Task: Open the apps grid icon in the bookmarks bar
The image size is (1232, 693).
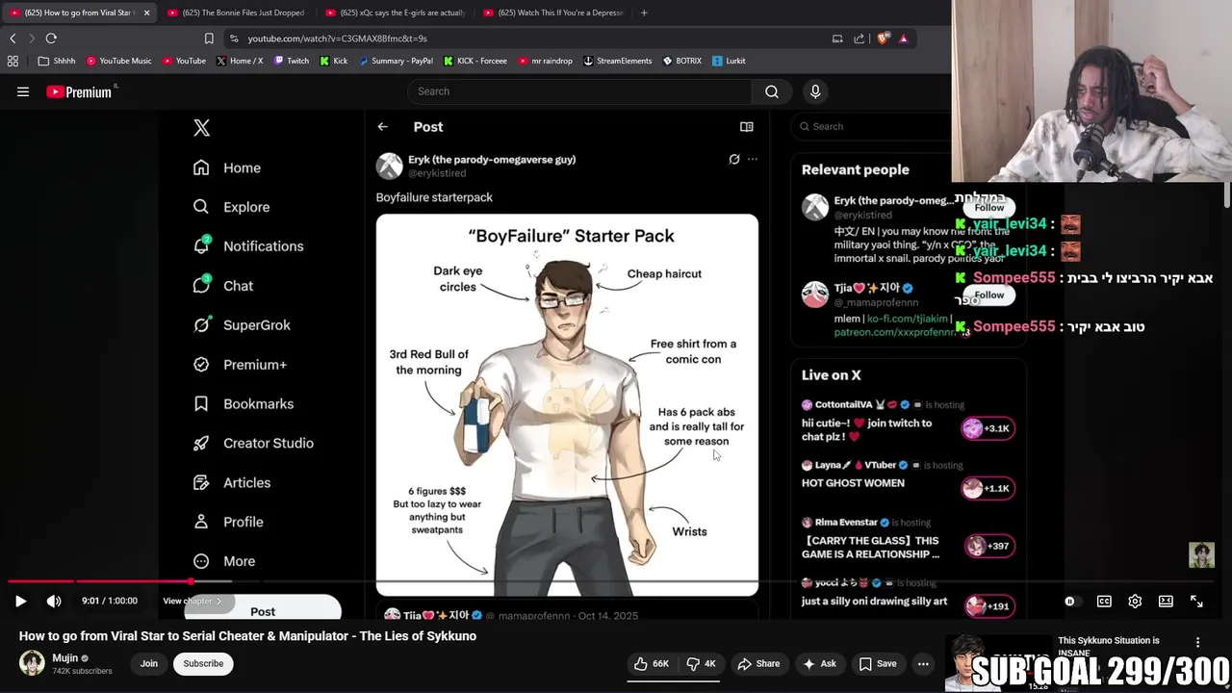Action: tap(13, 61)
